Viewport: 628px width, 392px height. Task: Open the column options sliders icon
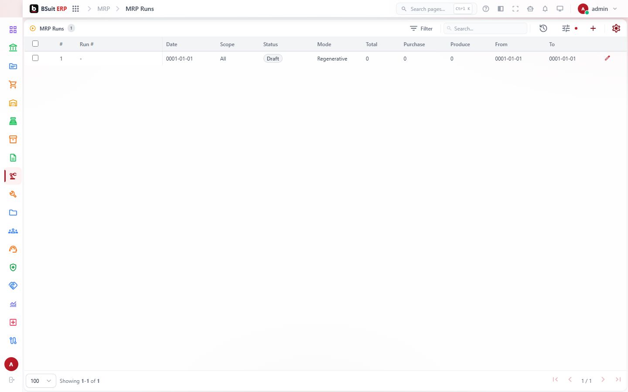coord(566,28)
